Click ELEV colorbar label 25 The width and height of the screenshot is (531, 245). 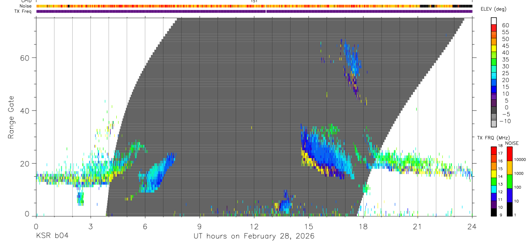[x=505, y=73]
